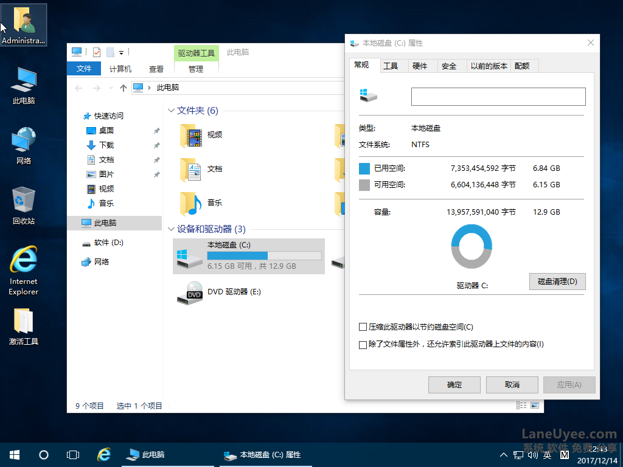The image size is (623, 467).
Task: Open the 此电脑 desktop icon
Action: pyautogui.click(x=24, y=85)
